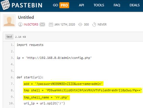Click the JAN 12TH, 2020 date text
Viewport: 143px width, 108px height.
point(65,25)
